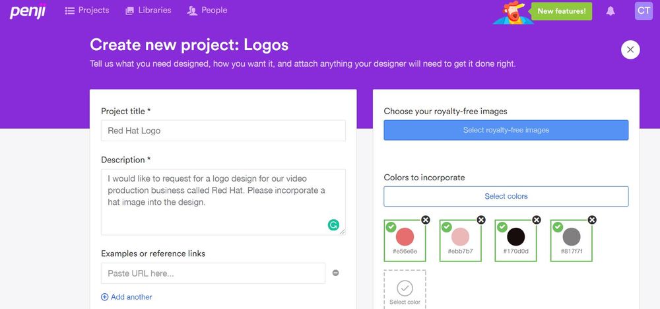Click the Grammarly icon in description
Screen dimensions: 660x309
pos(333,225)
